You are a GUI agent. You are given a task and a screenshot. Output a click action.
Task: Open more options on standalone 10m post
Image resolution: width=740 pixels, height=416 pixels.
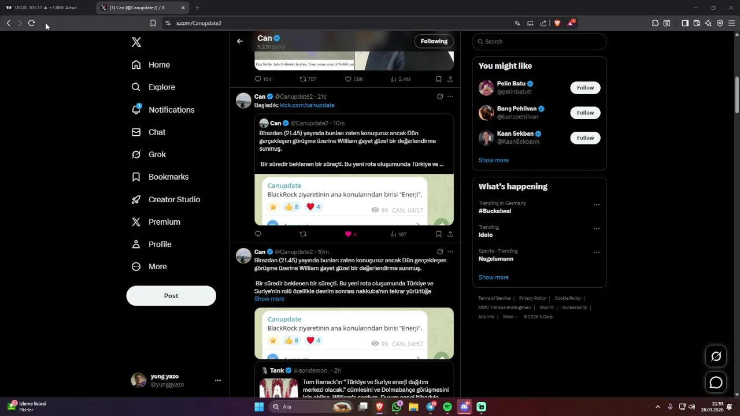point(450,252)
